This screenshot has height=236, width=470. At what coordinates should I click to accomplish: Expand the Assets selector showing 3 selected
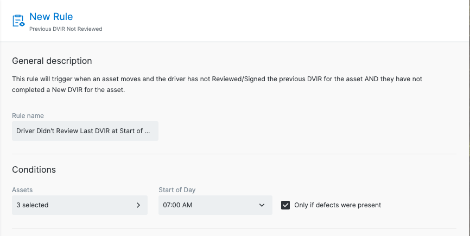(x=80, y=205)
